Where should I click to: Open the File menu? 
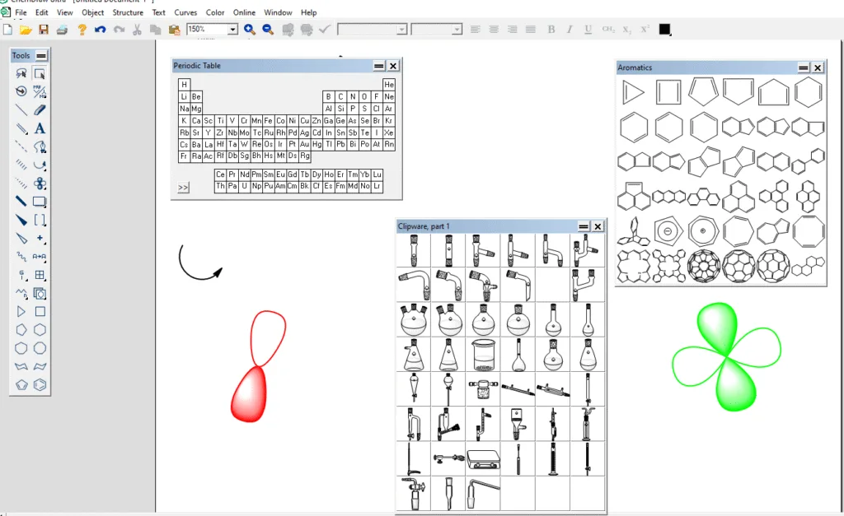tap(21, 12)
